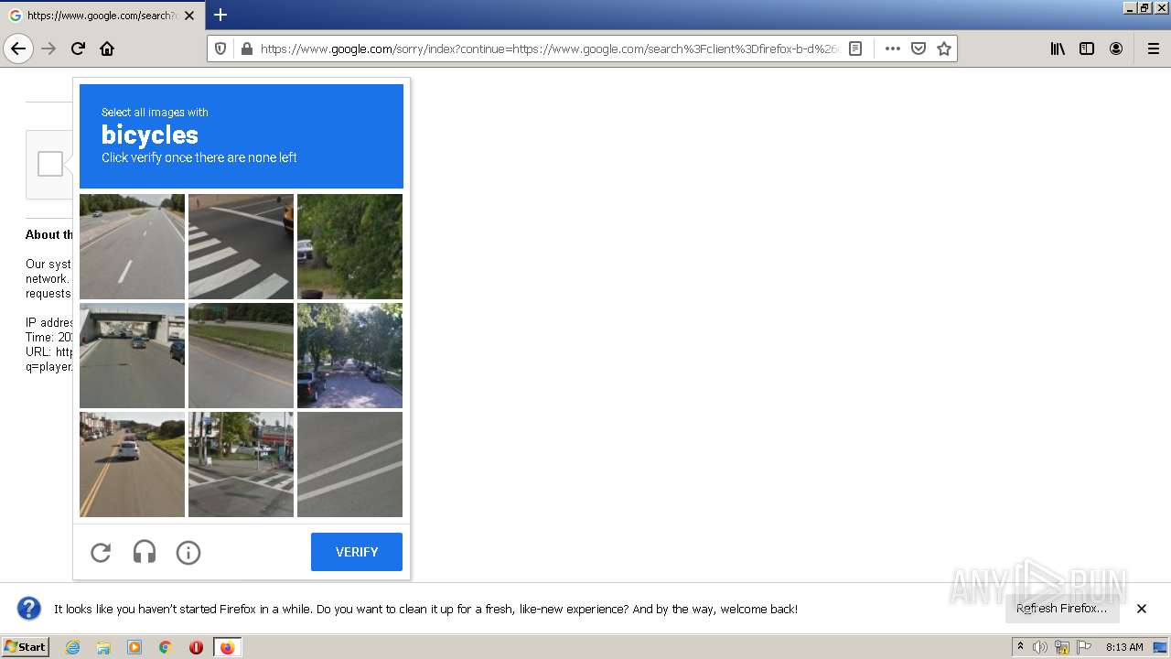Switch to Firefox taskbar button
Viewport: 1171px width, 659px height.
pos(228,647)
